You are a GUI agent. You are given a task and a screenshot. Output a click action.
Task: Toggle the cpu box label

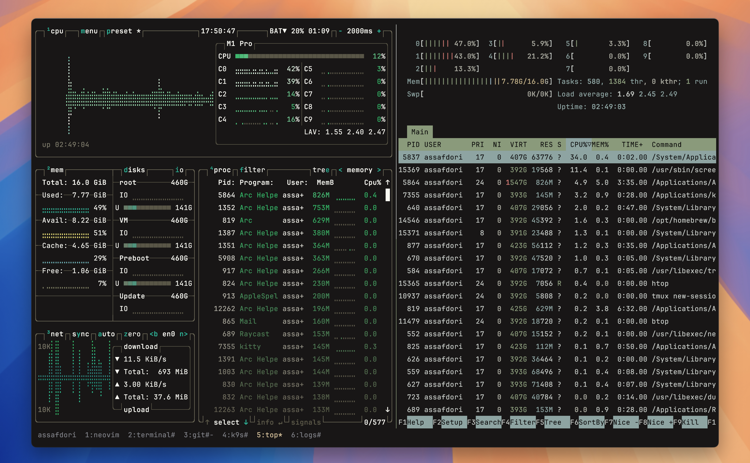coord(55,31)
